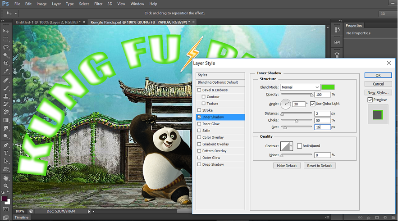Viewport: 398px width, 222px height.
Task: Click the Size value input field
Action: [322, 127]
